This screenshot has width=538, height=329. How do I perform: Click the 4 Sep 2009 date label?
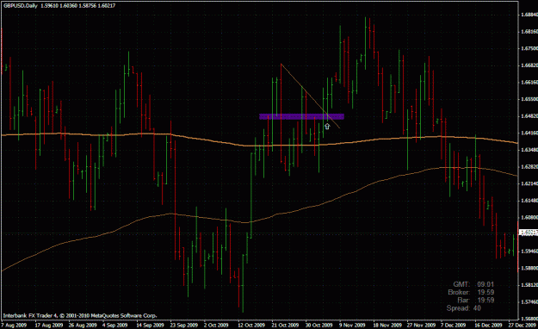pos(115,325)
